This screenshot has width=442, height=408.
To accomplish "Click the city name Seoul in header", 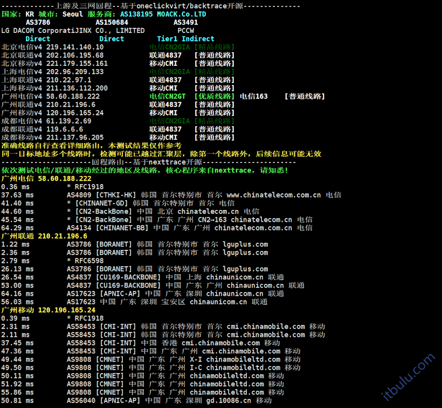I will pyautogui.click(x=72, y=14).
